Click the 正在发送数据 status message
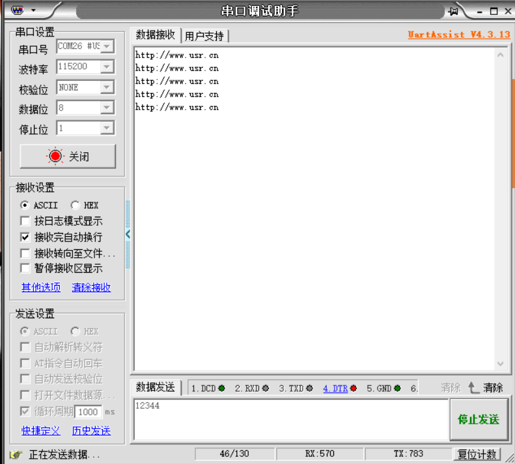 [64, 454]
